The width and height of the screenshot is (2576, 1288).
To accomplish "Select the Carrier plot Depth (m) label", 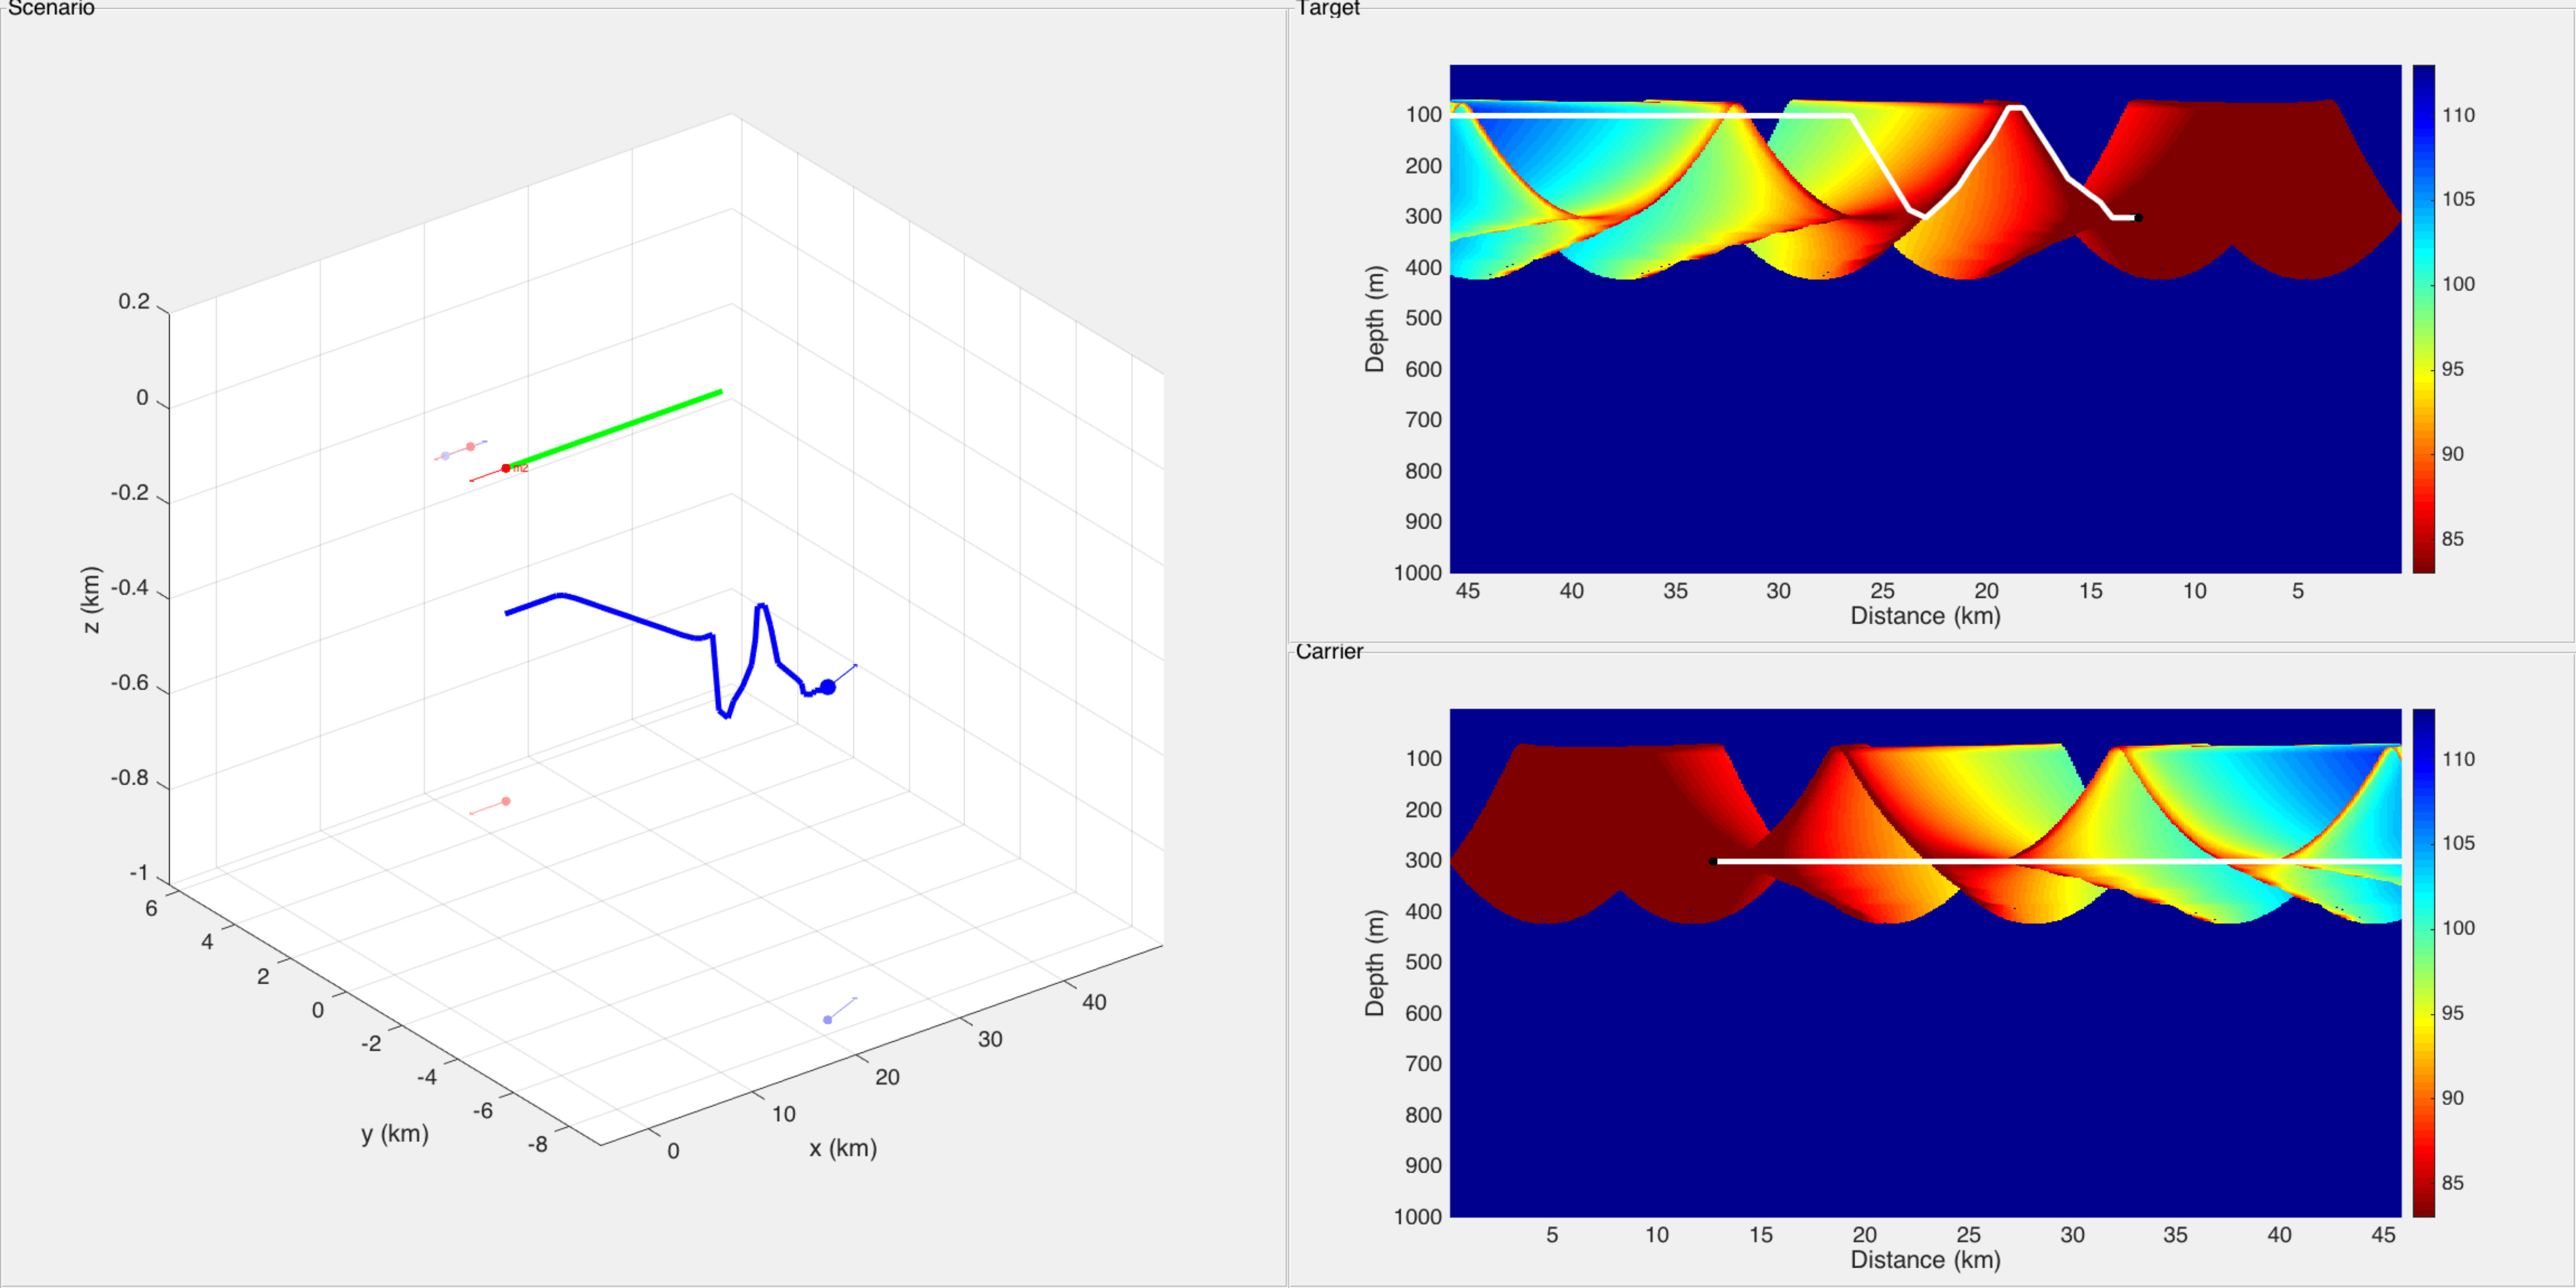I will 1375,963.
